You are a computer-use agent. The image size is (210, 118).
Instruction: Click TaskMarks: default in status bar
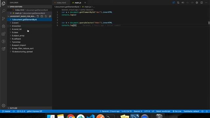(x=191, y=111)
